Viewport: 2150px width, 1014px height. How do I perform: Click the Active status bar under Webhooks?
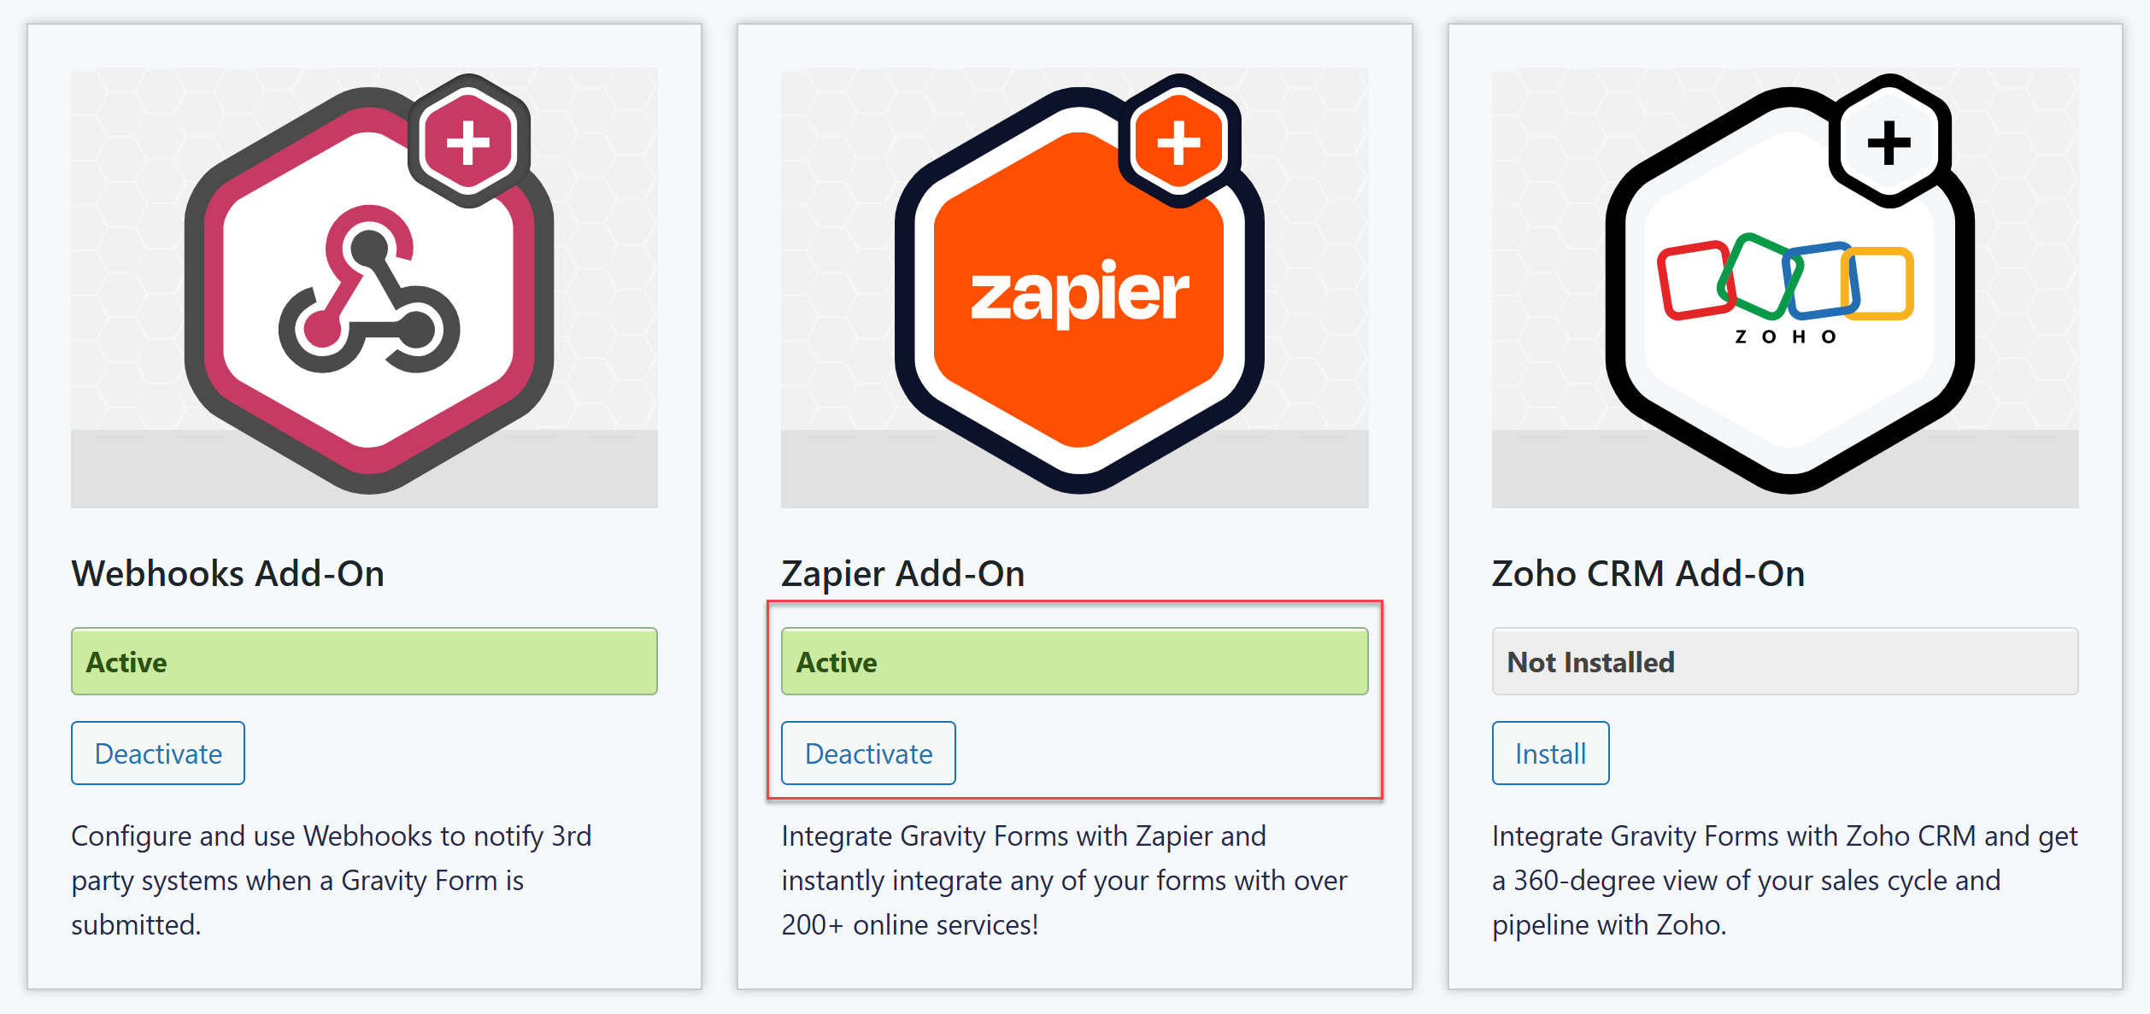point(363,661)
